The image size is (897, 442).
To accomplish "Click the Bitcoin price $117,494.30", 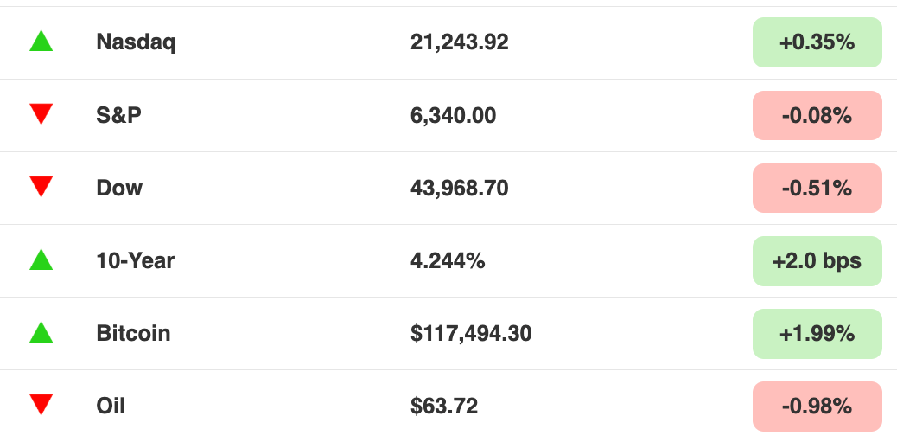I will coord(471,333).
